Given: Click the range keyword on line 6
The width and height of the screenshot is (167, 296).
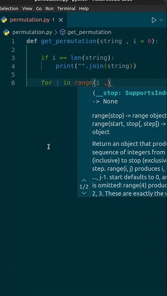Looking at the screenshot, I should pyautogui.click(x=83, y=83).
